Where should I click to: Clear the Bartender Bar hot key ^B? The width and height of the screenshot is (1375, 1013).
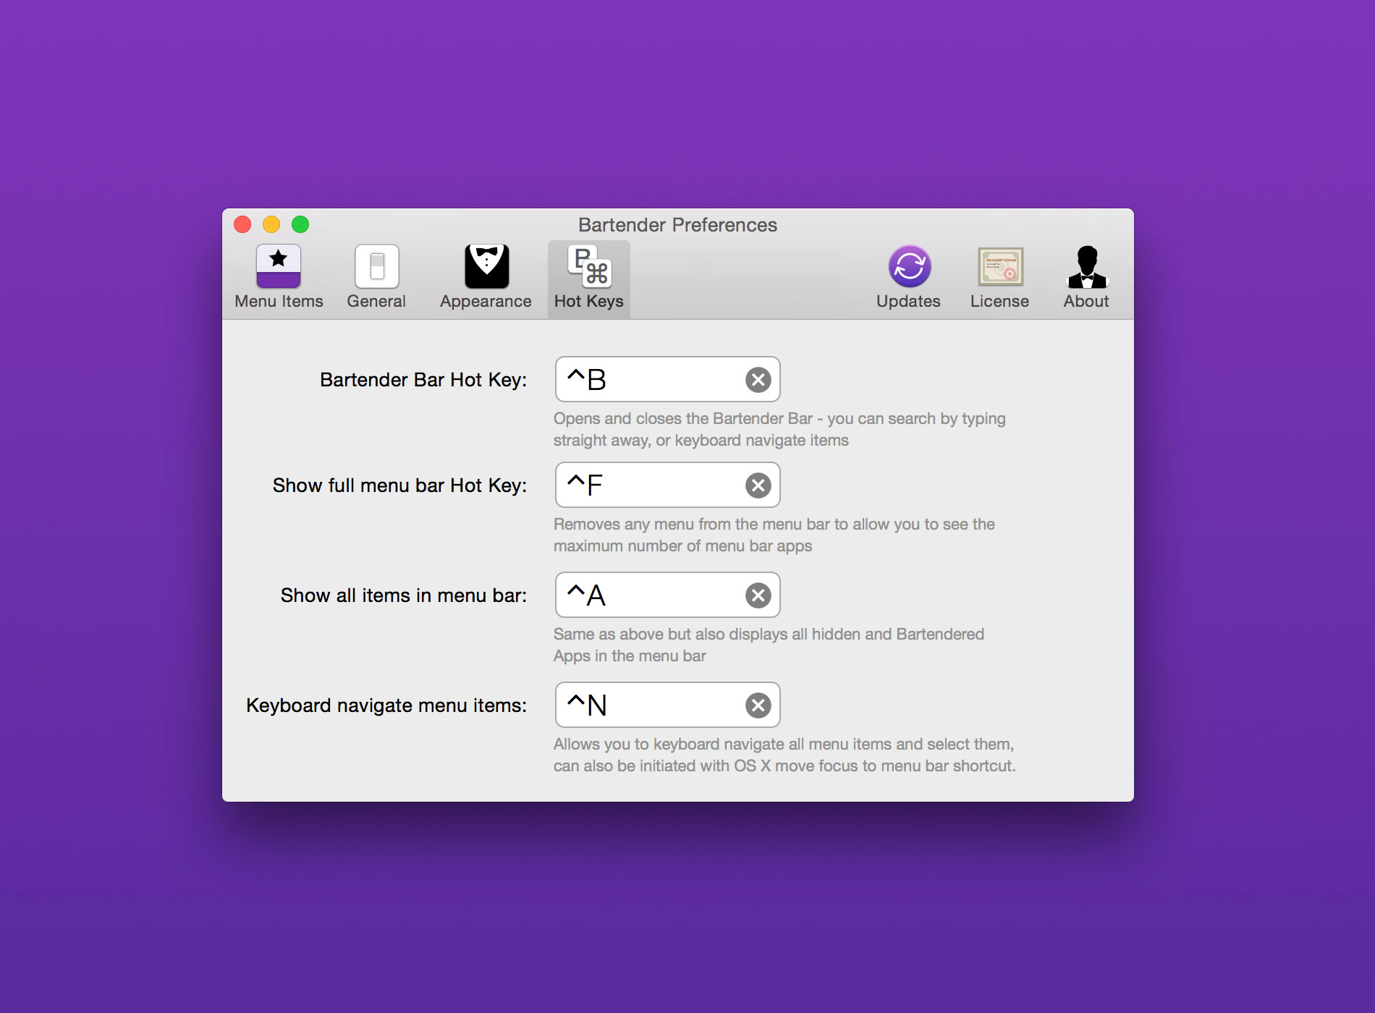pyautogui.click(x=758, y=380)
